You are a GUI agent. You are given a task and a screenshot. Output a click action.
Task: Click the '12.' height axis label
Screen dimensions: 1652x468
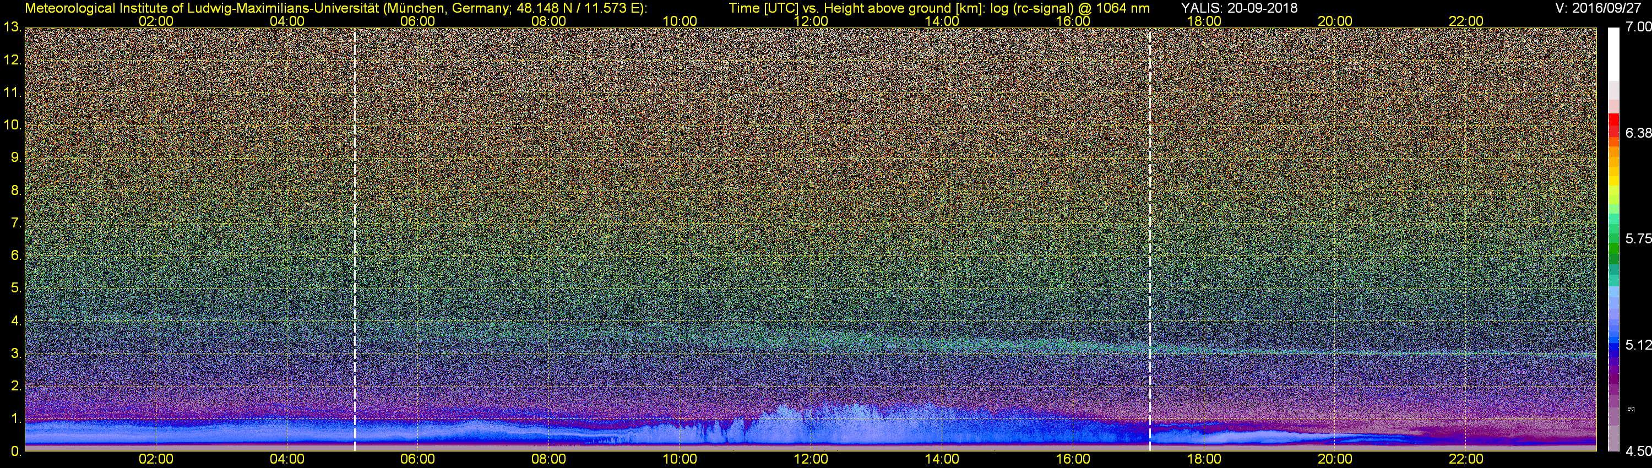click(12, 60)
